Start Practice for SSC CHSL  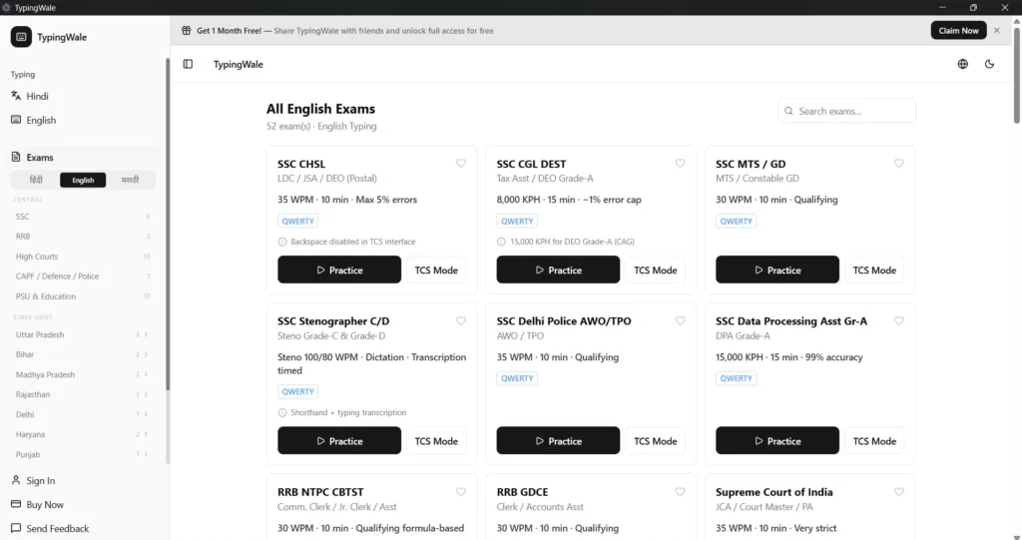coord(339,270)
